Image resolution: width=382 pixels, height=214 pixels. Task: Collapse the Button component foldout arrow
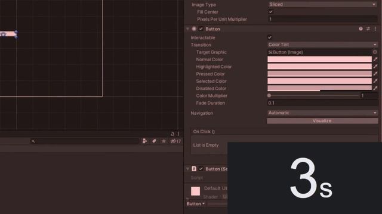pyautogui.click(x=187, y=29)
